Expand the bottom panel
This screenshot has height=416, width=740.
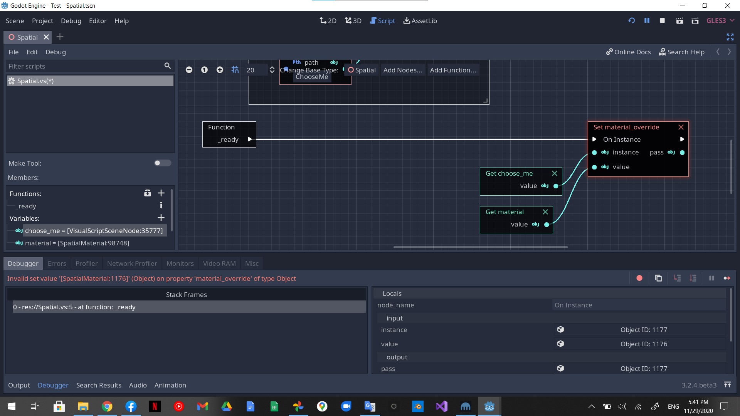(727, 385)
